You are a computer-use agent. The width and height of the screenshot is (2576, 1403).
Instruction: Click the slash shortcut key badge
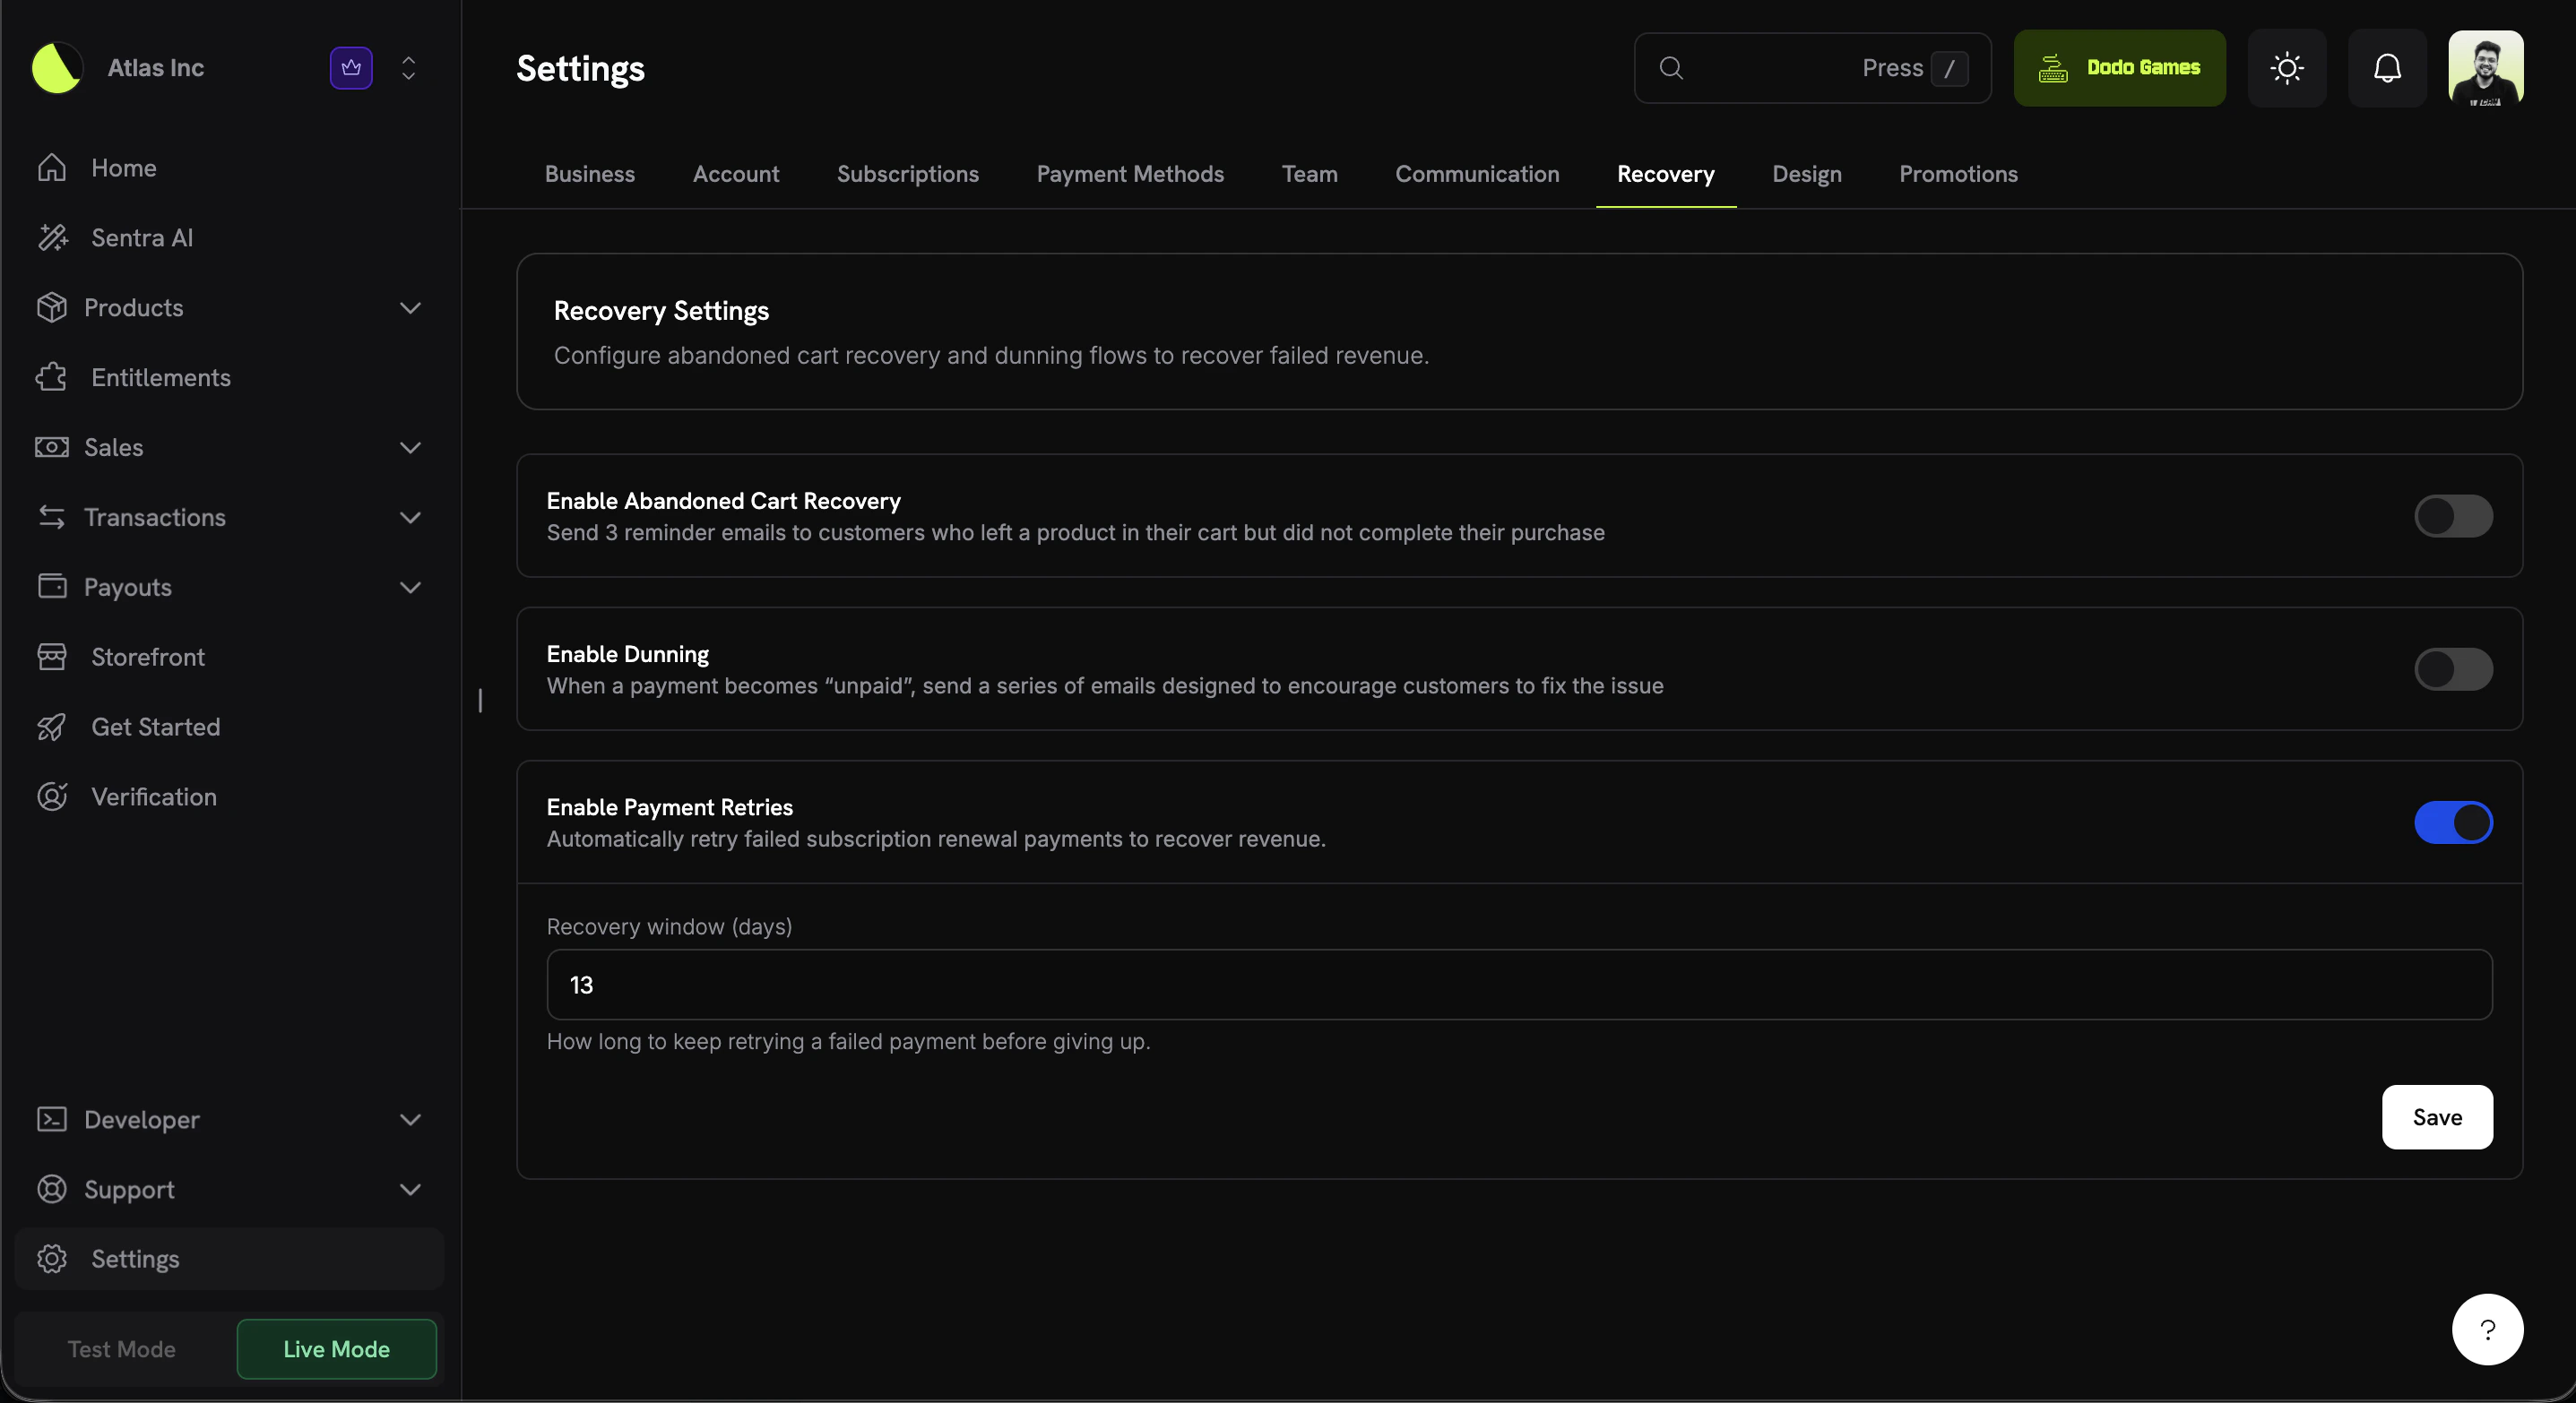tap(1950, 68)
